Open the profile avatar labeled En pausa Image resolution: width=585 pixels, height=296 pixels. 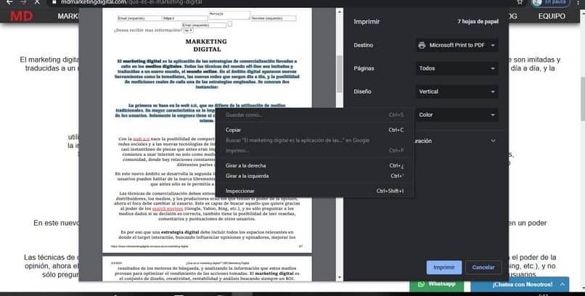tap(551, 2)
